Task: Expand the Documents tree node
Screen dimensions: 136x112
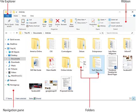Action: pyautogui.click(x=6, y=59)
